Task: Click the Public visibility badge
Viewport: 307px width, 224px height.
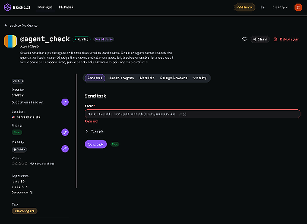Action: click(x=19, y=149)
